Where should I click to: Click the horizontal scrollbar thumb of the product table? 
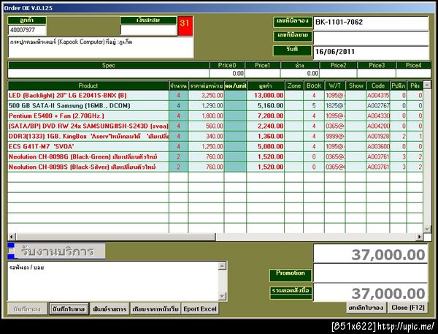(x=115, y=237)
